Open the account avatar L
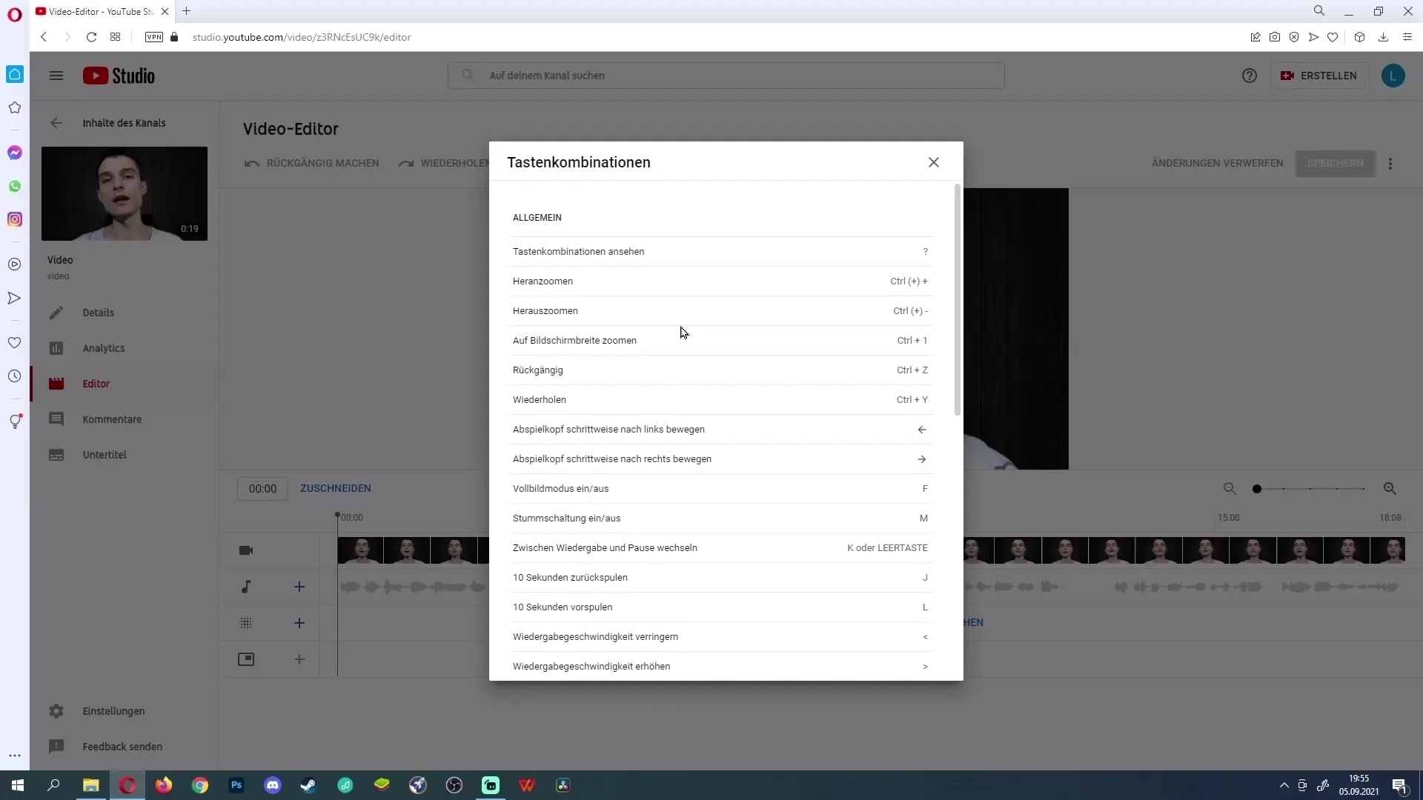 pyautogui.click(x=1393, y=76)
